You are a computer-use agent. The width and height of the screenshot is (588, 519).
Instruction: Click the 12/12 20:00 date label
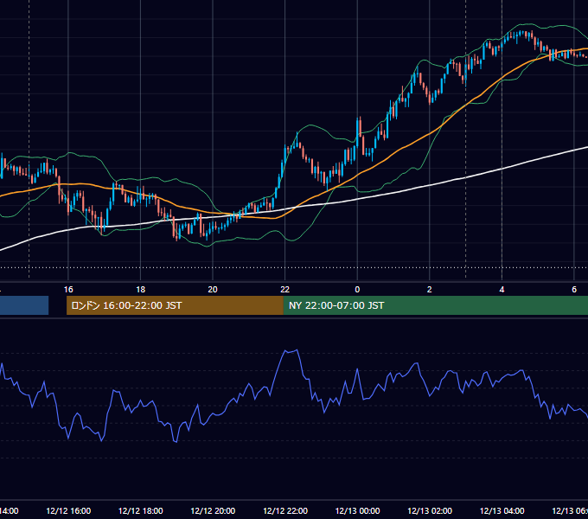pyautogui.click(x=213, y=511)
